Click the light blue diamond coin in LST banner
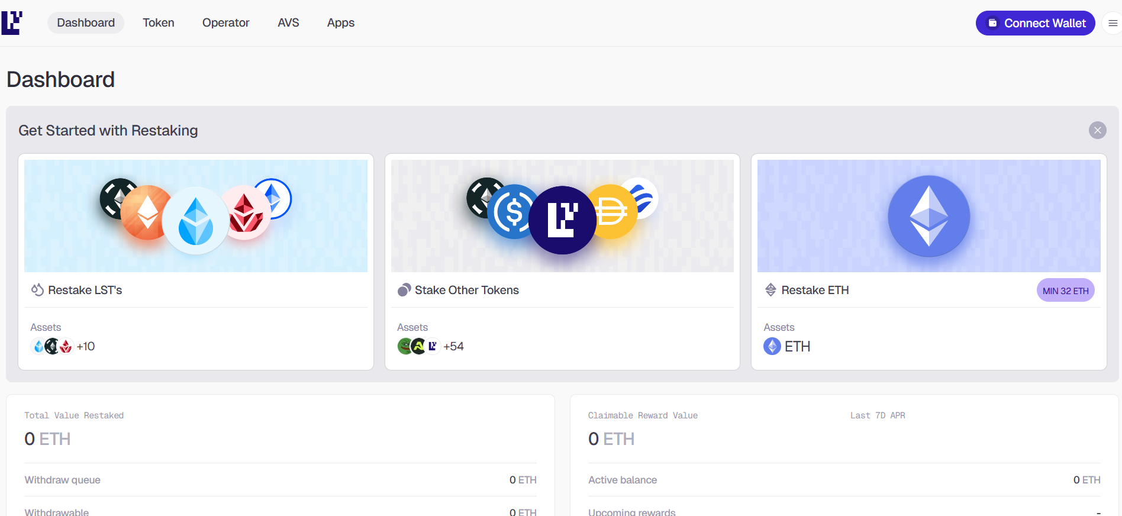 (196, 221)
